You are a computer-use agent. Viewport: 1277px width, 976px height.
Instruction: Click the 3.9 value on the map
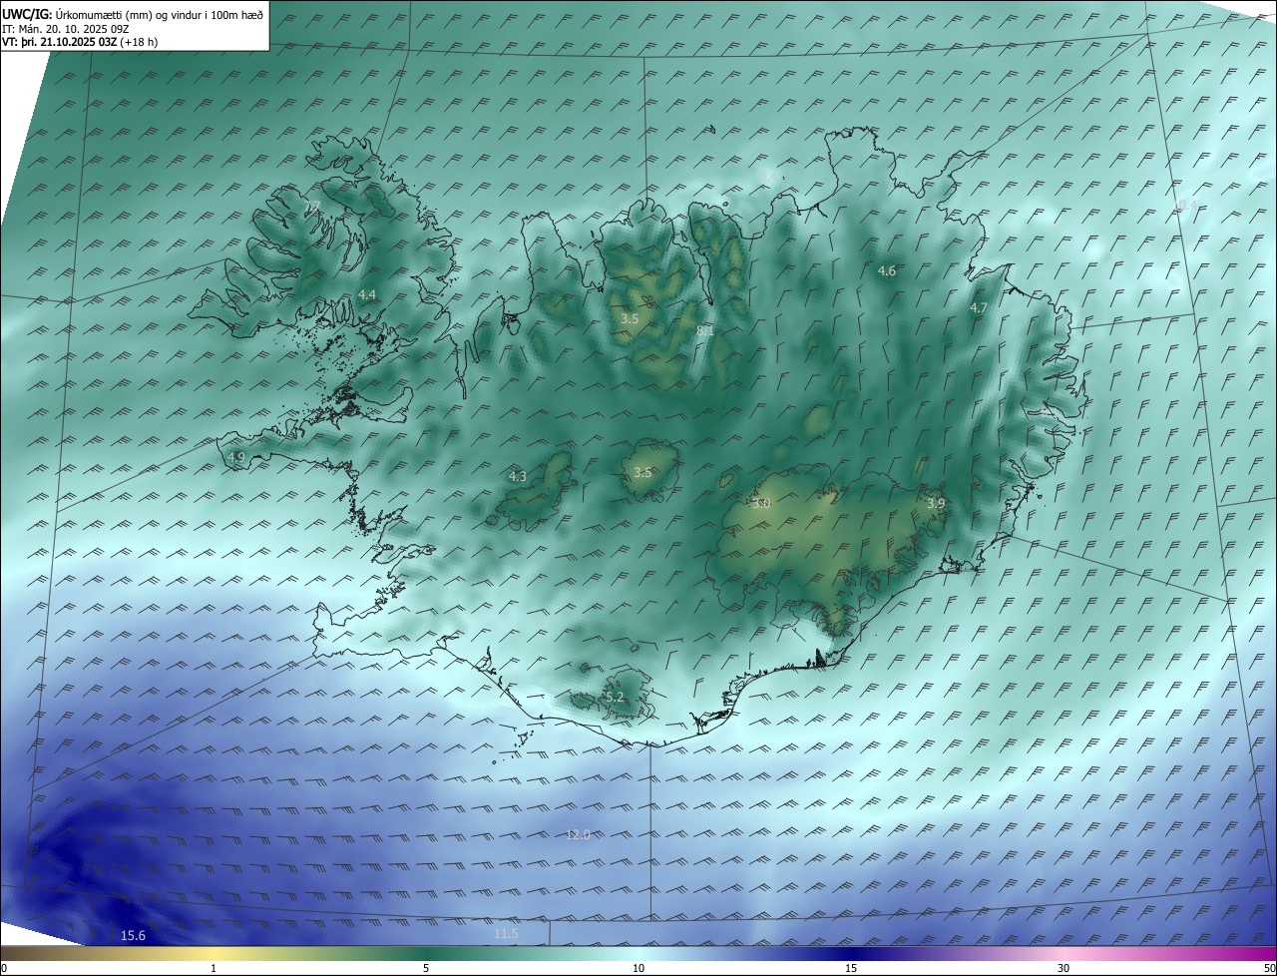click(x=936, y=504)
